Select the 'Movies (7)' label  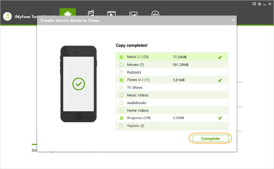pyautogui.click(x=135, y=65)
